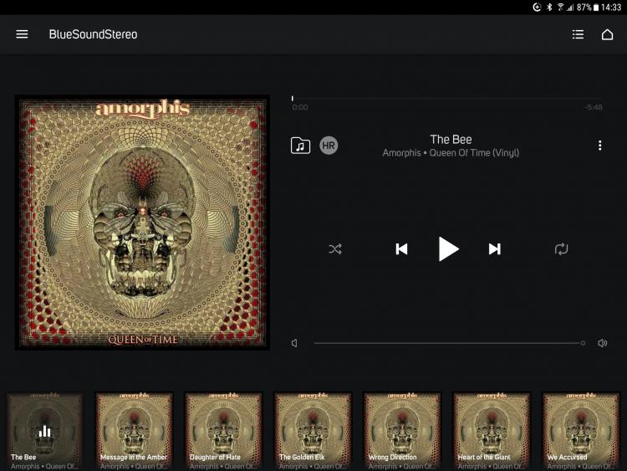
Task: Go to the home screen icon
Action: click(x=608, y=34)
